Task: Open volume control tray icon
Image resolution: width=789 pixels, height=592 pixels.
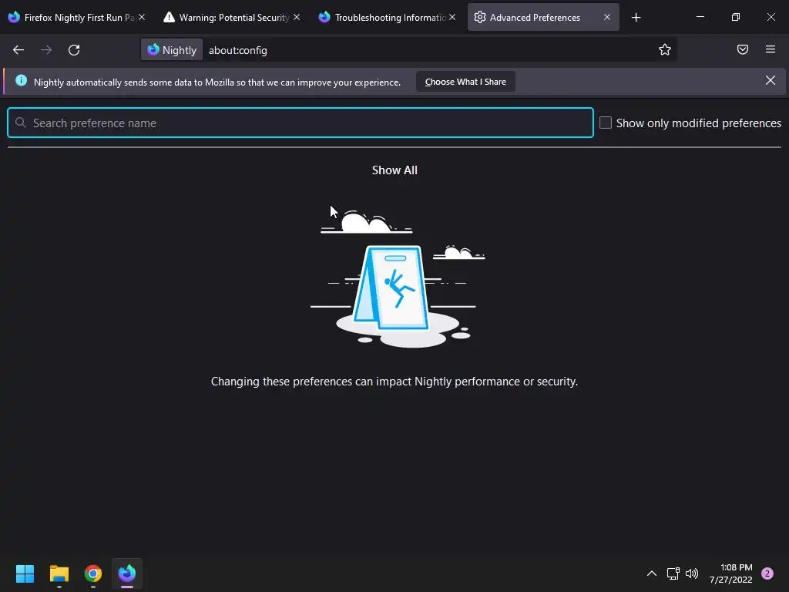Action: tap(692, 573)
